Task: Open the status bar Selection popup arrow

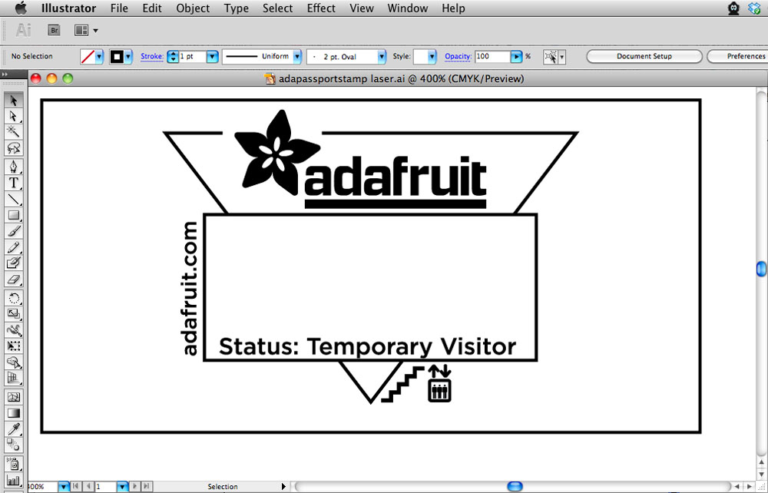Action: pyautogui.click(x=283, y=487)
